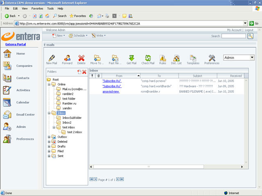This screenshot has height=196, width=262.
Task: Select the InboxSubfolder folder
Action: 72,118
